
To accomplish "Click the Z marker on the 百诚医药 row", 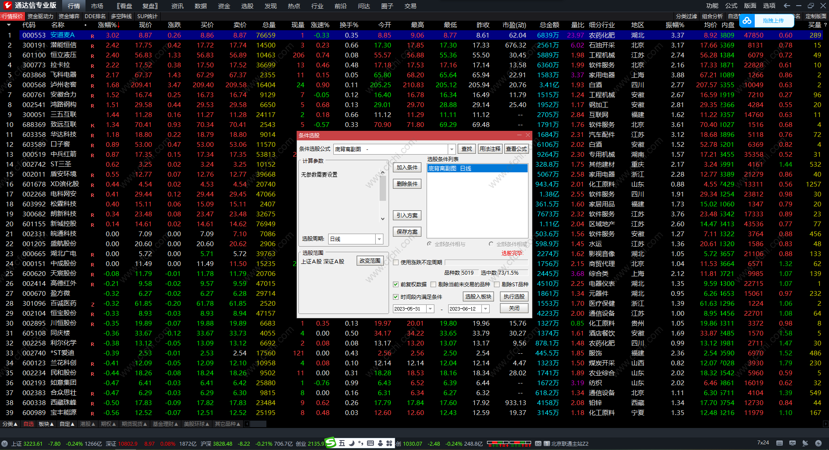I will click(x=92, y=304).
